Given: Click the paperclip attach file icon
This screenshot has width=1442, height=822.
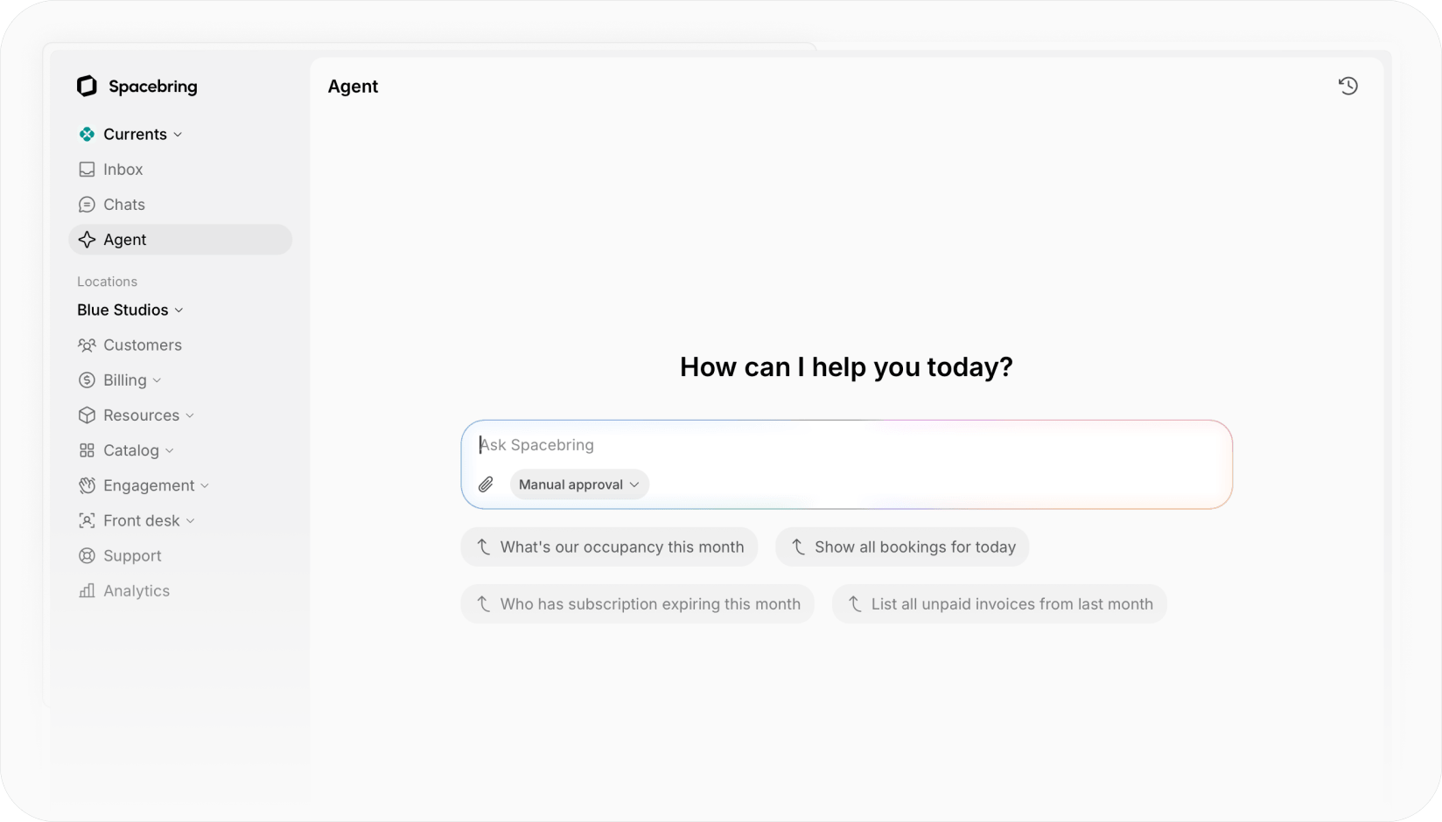Looking at the screenshot, I should tap(486, 484).
